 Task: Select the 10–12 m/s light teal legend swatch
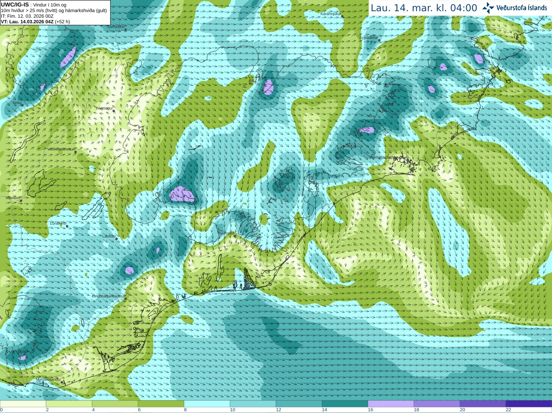click(253, 404)
